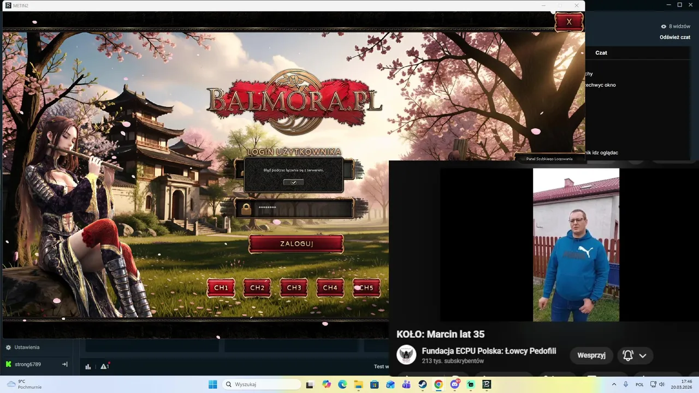699x393 pixels.
Task: Click the video title KOŁO: Marcin lat 35
Action: [x=440, y=334]
